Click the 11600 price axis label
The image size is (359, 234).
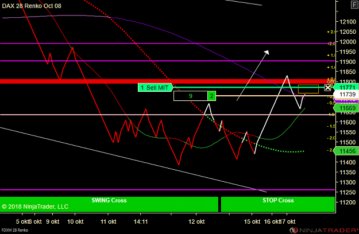[x=348, y=122]
